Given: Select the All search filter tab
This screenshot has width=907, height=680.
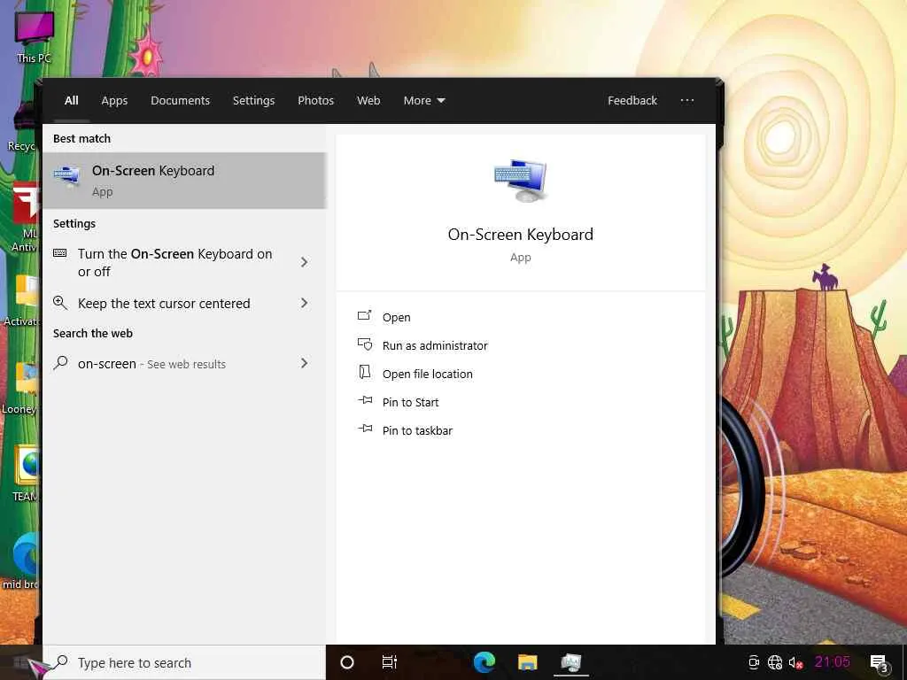Looking at the screenshot, I should [x=71, y=101].
